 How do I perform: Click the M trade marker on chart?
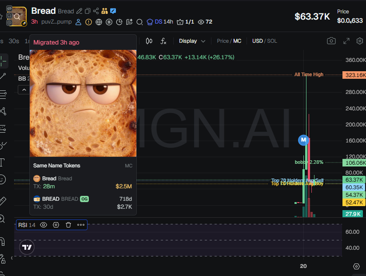click(x=303, y=140)
